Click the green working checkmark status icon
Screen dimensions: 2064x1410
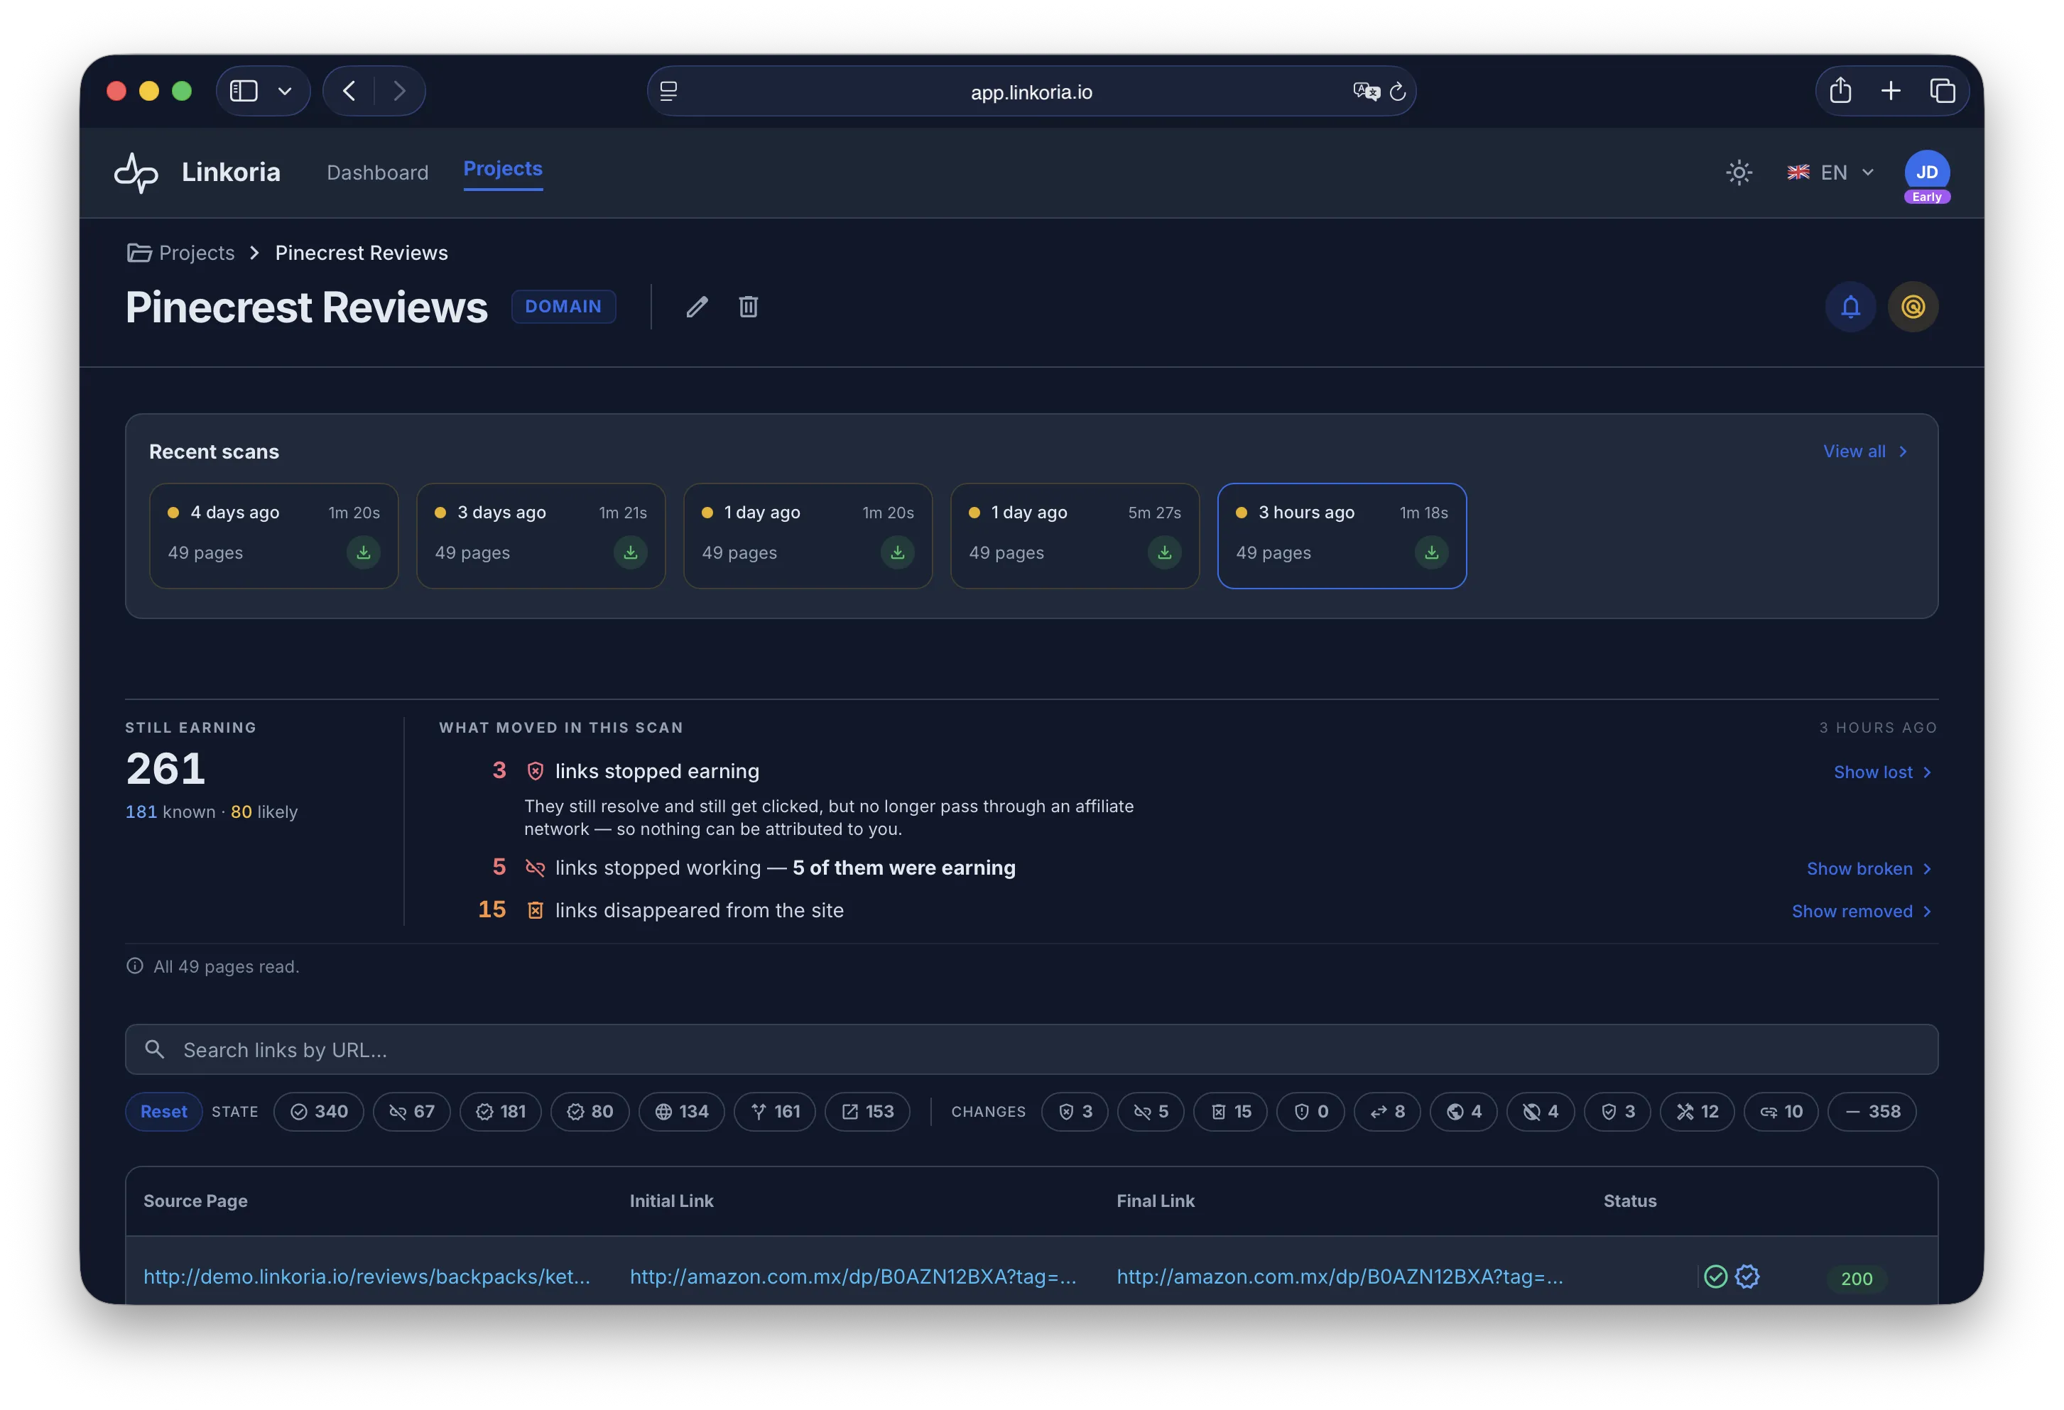[1716, 1277]
